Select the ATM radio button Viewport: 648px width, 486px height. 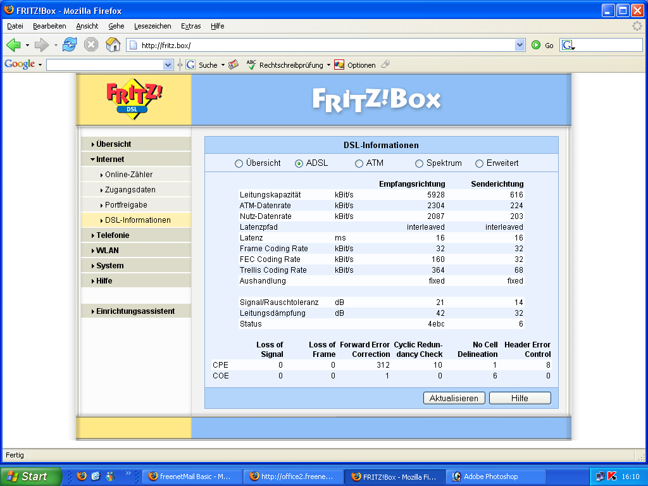click(x=359, y=164)
